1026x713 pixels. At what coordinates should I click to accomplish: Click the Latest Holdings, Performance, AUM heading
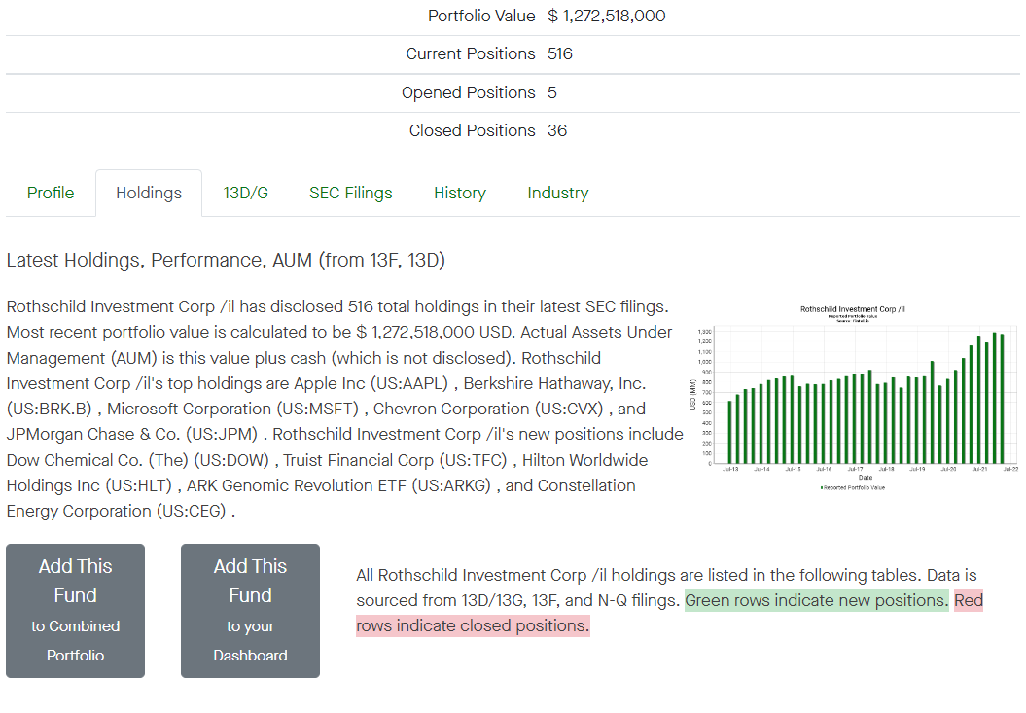tap(226, 261)
